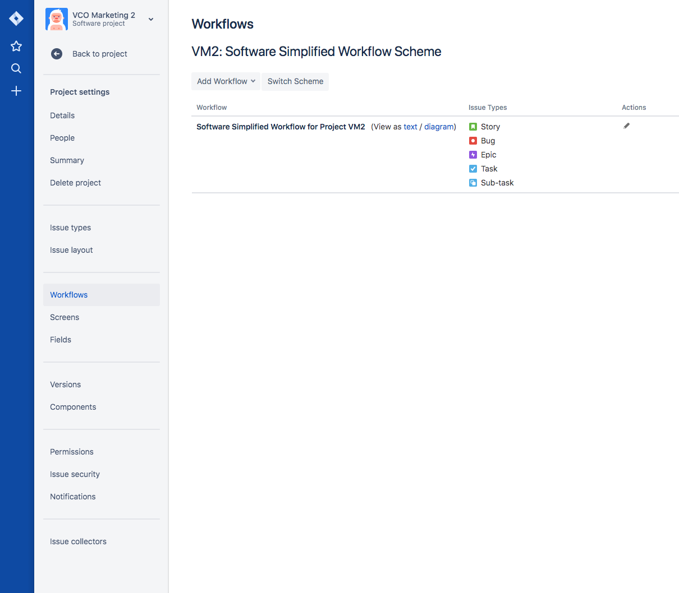
Task: Open Versions settings page
Action: [x=65, y=384]
